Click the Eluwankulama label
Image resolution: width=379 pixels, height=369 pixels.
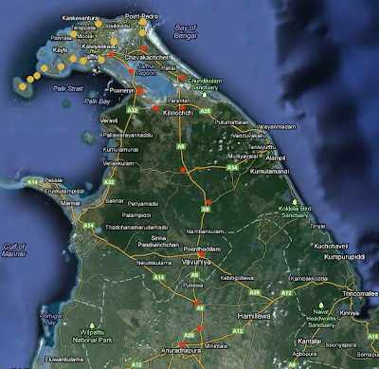coord(64,360)
